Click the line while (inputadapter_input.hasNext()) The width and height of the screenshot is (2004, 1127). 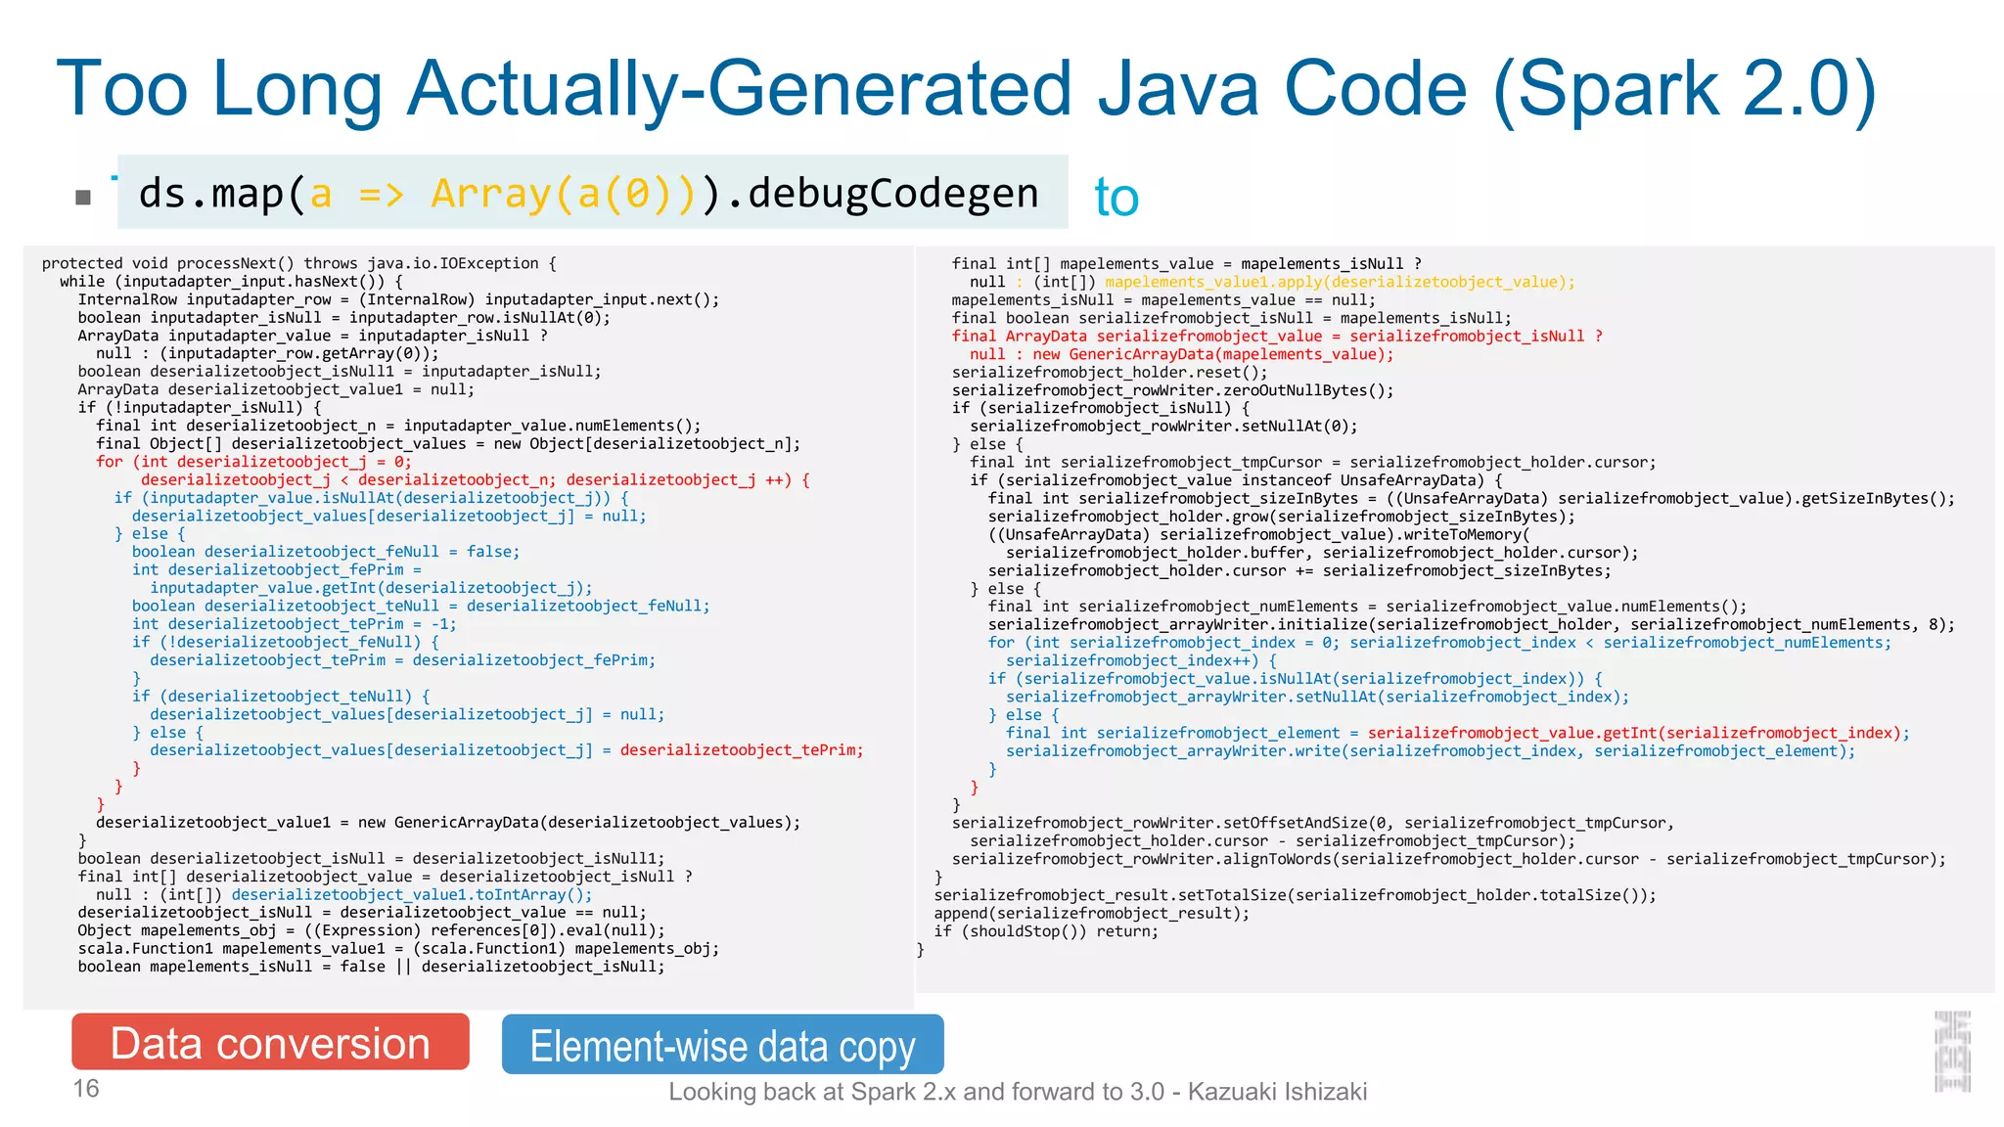point(231,281)
